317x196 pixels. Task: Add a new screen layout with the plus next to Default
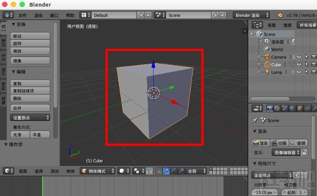141,15
